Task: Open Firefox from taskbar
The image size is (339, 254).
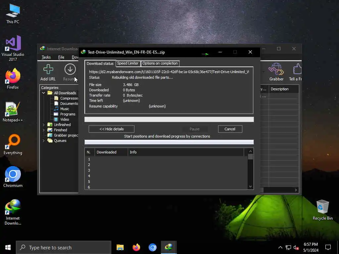Action: (x=136, y=247)
